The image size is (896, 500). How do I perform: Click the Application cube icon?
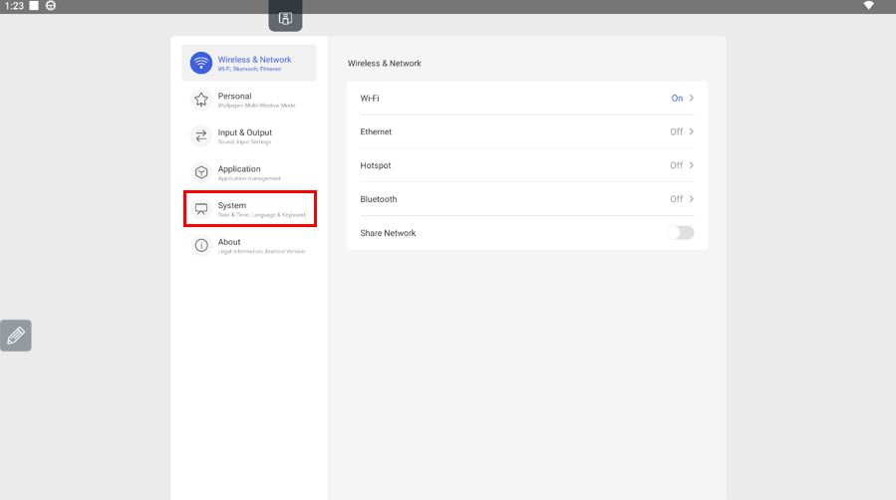click(201, 172)
